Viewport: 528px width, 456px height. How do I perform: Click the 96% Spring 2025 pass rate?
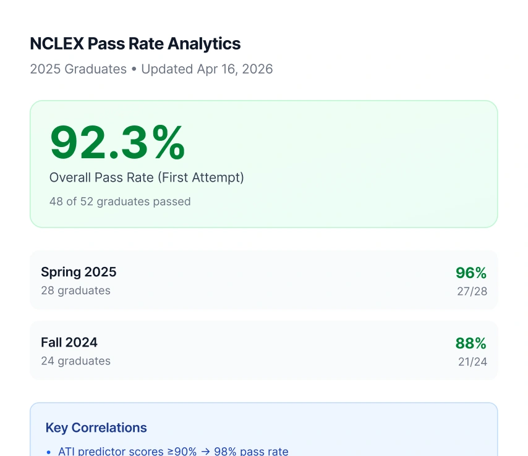coord(471,272)
